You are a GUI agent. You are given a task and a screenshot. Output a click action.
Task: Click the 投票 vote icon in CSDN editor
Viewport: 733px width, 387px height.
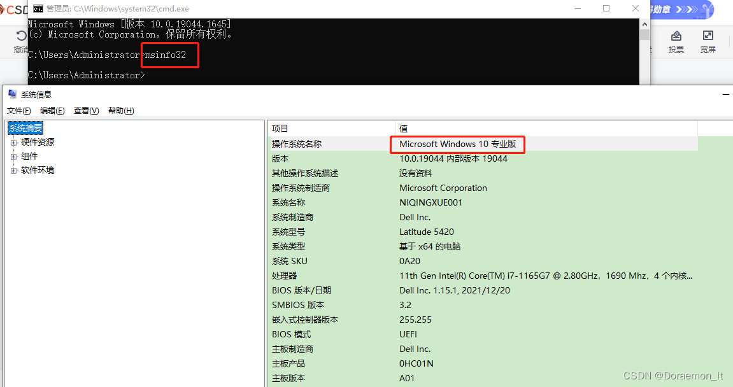pos(676,36)
